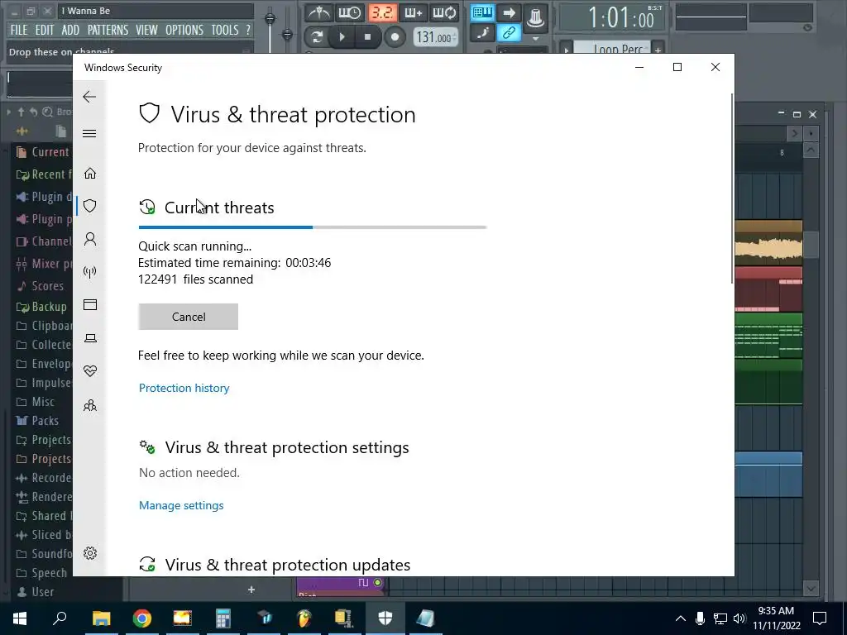Go back using the Windows Security back arrow
This screenshot has width=847, height=635.
pos(89,97)
